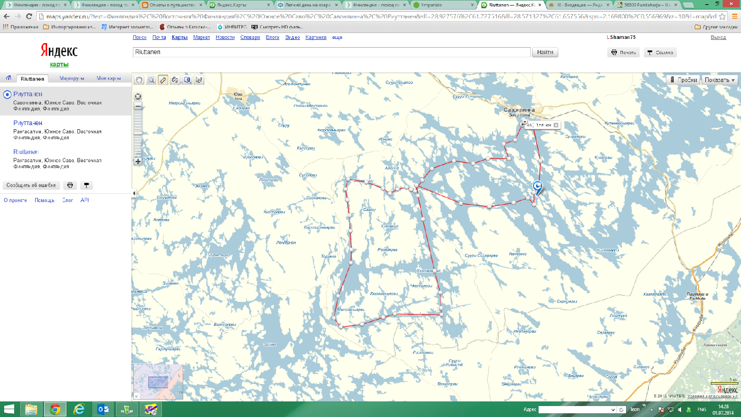Viewport: 741px width, 417px height.
Task: Click the taskbar Адрес input field
Action: point(574,410)
